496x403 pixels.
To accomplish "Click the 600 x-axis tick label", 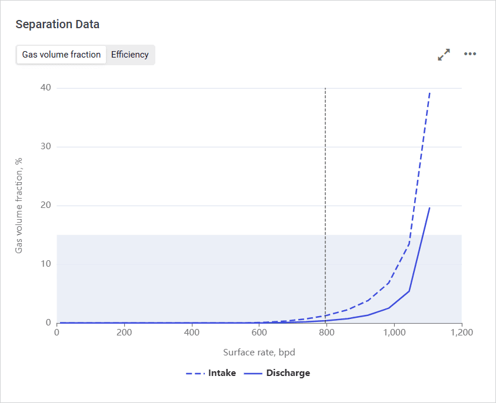I will 259,333.
